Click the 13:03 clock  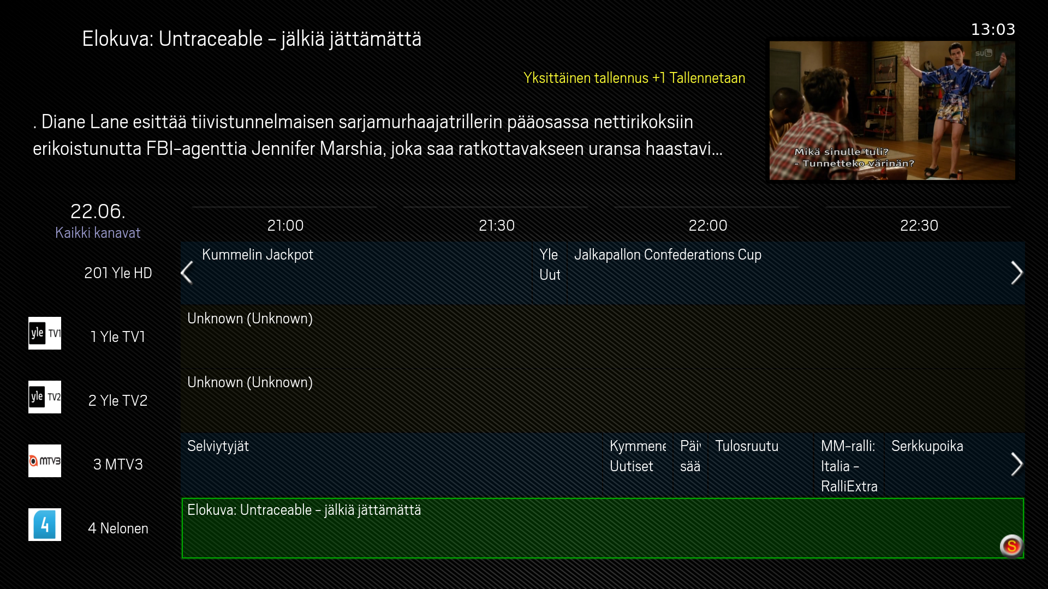click(993, 29)
